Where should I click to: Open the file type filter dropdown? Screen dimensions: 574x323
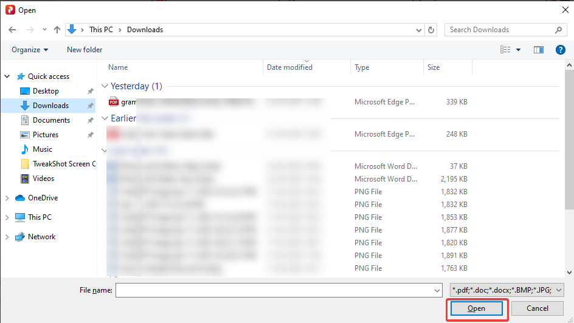(507, 290)
